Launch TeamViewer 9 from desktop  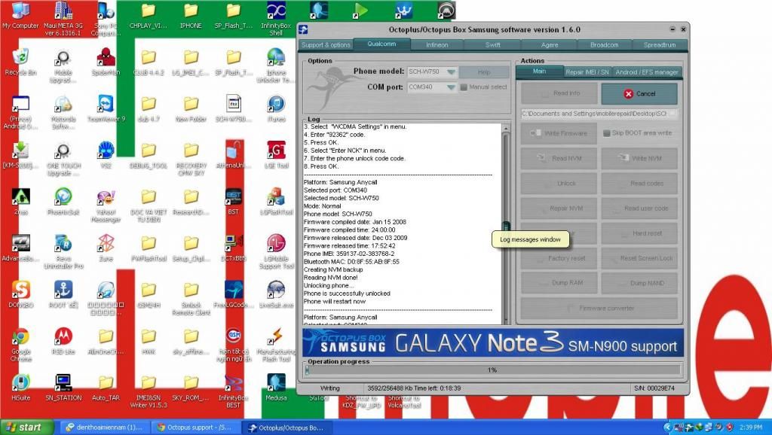(x=106, y=108)
